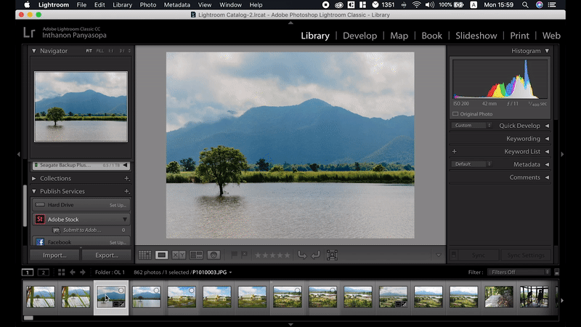Switch to the Develop module
This screenshot has height=327, width=581.
[x=359, y=36]
